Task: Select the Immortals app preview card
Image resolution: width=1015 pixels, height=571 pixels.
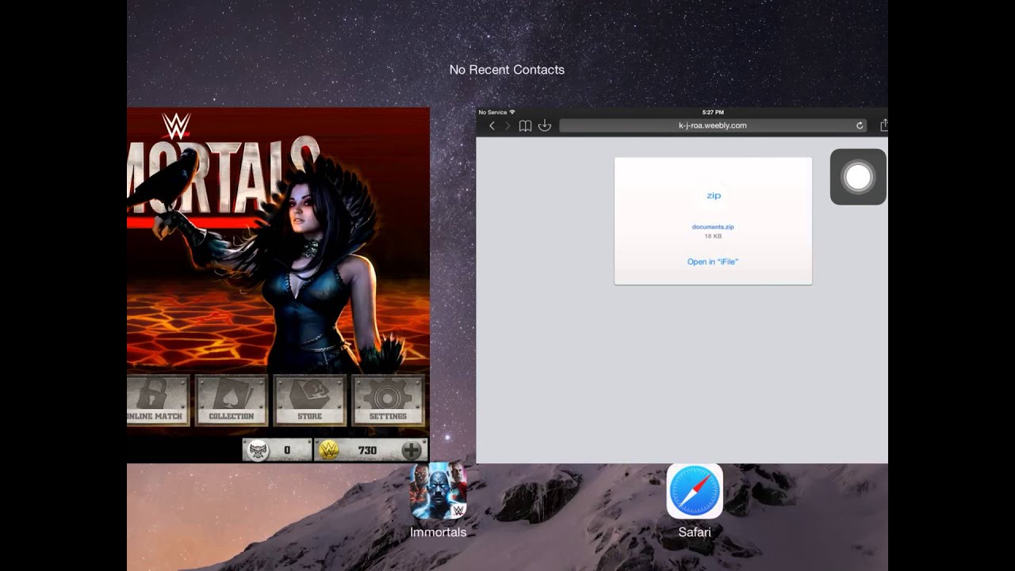Action: click(278, 285)
